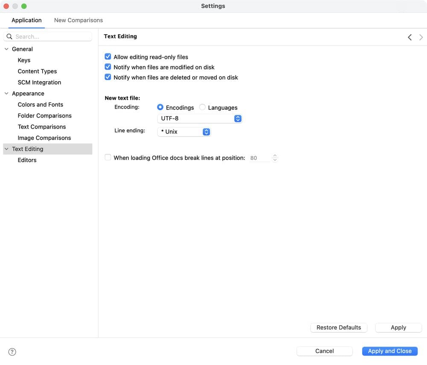Select Editors under Text Editing
This screenshot has width=427, height=365.
(x=27, y=160)
